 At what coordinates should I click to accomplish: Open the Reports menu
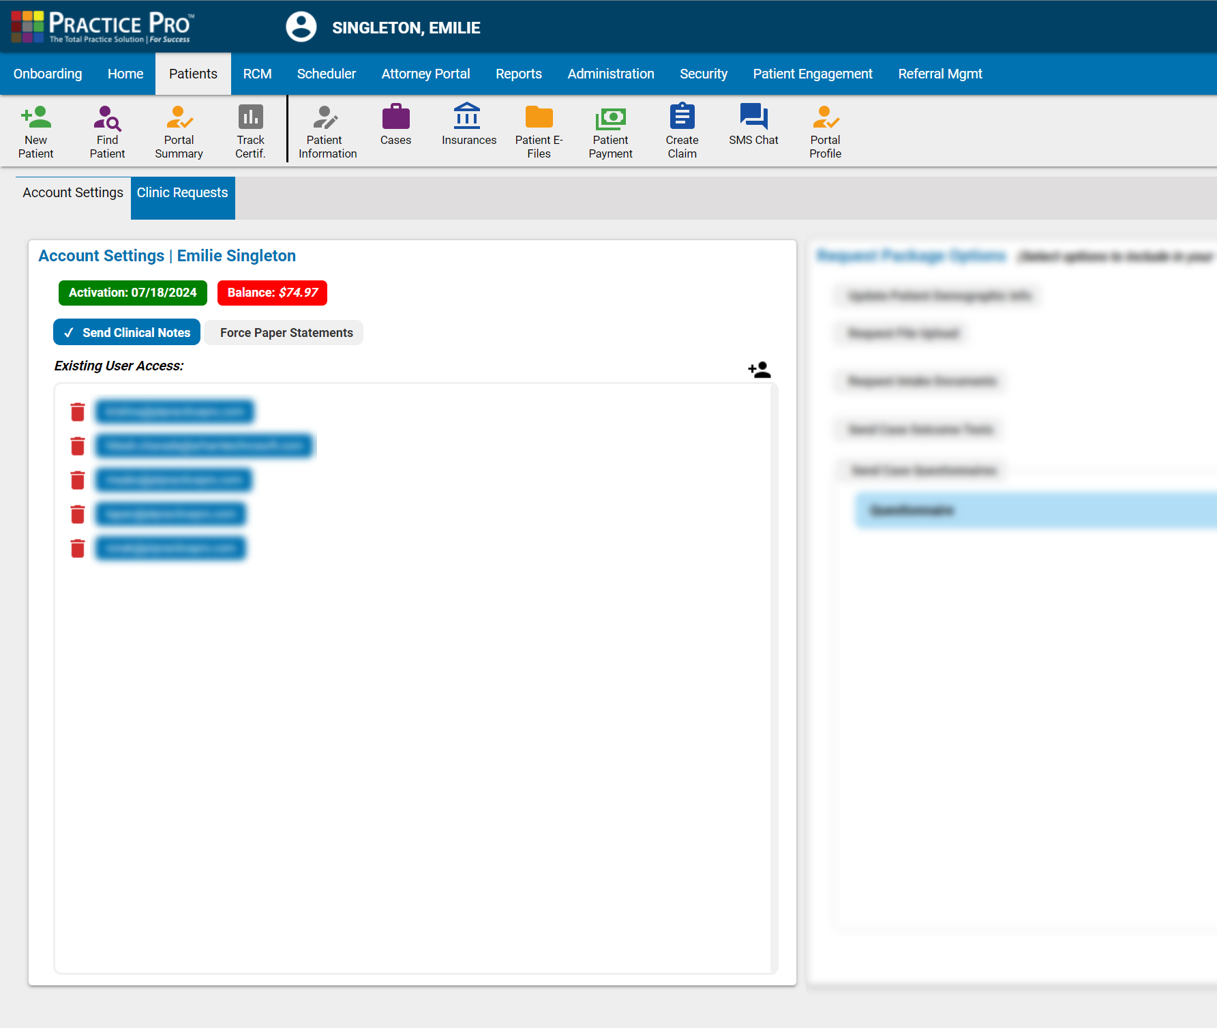click(518, 74)
